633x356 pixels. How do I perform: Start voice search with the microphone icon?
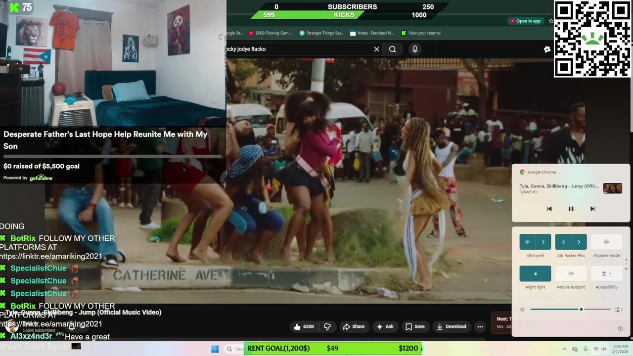[415, 49]
